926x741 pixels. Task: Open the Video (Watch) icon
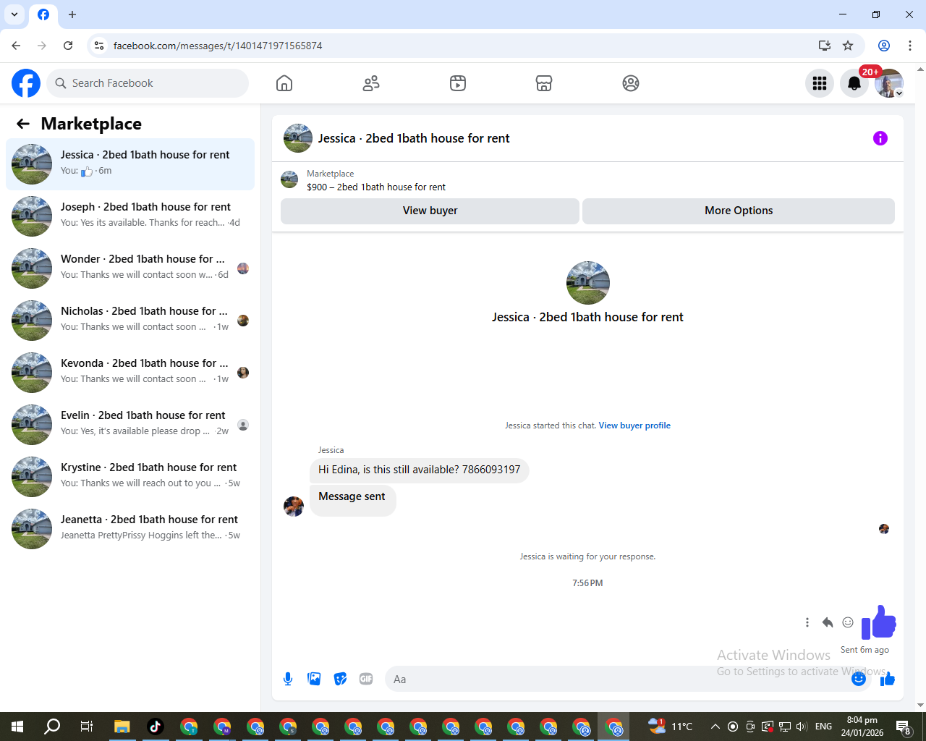pyautogui.click(x=458, y=83)
